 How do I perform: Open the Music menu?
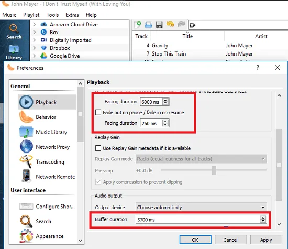pos(9,15)
